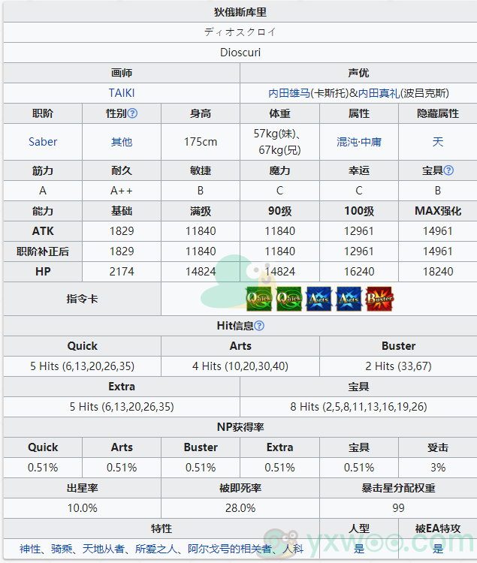The image size is (477, 563).
Task: Click the Extra hits 5 Hits cell below Extra
Action: (x=122, y=407)
